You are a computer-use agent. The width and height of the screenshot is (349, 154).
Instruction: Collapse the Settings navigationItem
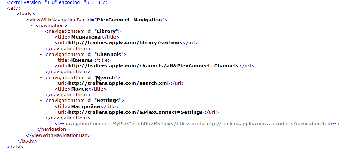click(x=41, y=101)
